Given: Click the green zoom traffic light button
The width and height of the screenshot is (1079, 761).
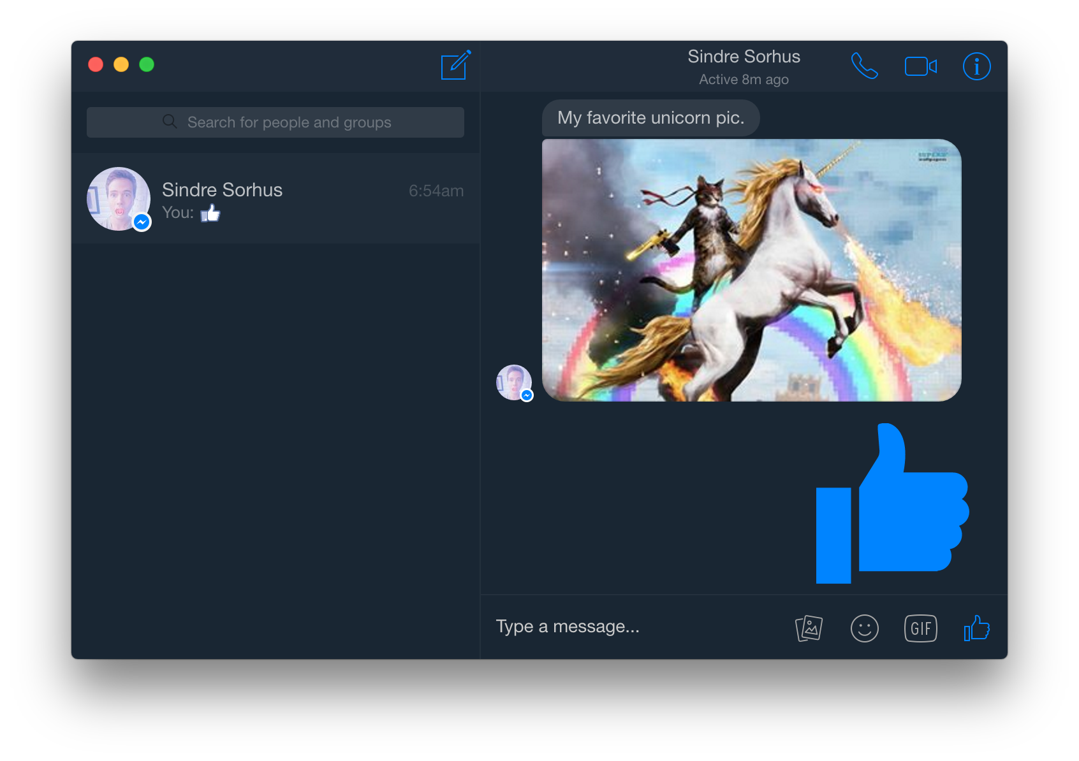Looking at the screenshot, I should [147, 64].
